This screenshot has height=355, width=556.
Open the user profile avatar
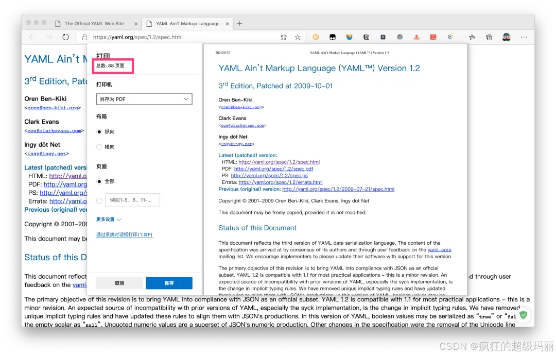click(x=507, y=37)
